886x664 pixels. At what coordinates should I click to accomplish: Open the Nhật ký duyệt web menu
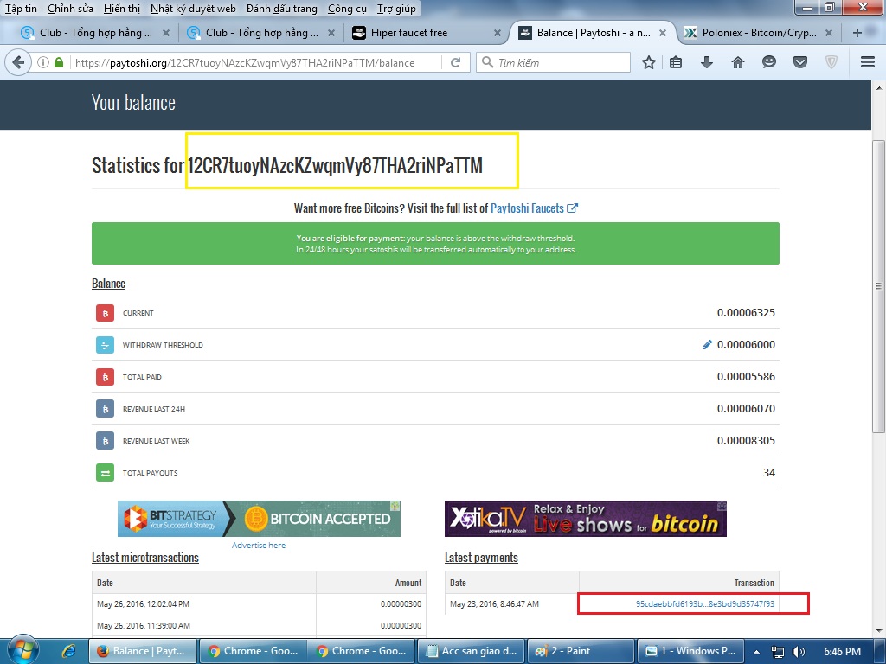193,9
